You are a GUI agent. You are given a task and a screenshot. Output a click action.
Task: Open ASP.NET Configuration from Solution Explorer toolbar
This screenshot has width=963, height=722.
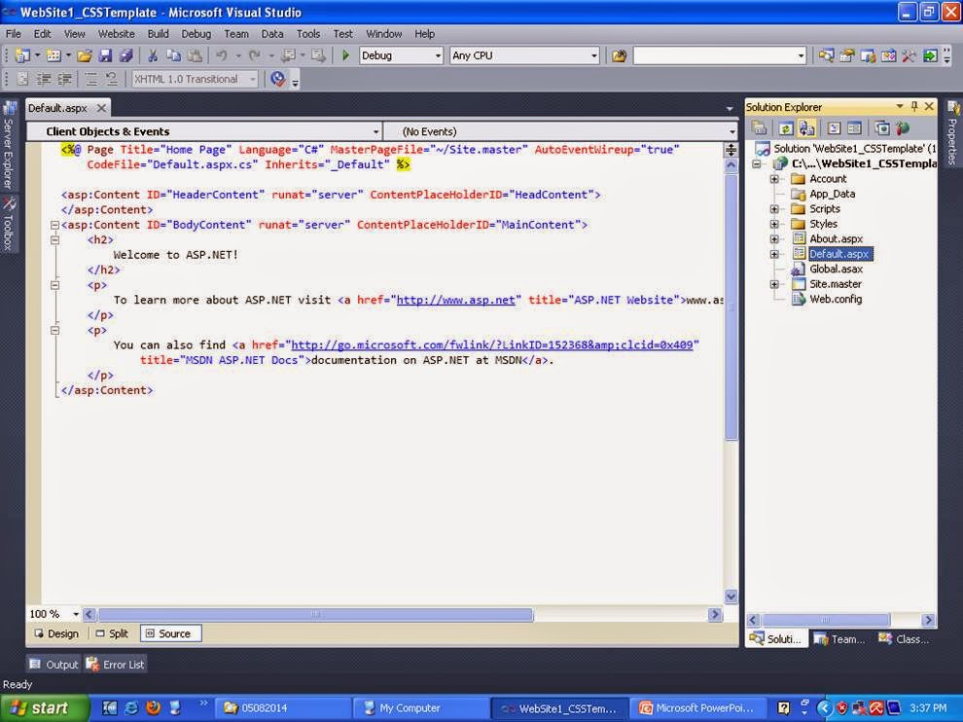pyautogui.click(x=903, y=127)
